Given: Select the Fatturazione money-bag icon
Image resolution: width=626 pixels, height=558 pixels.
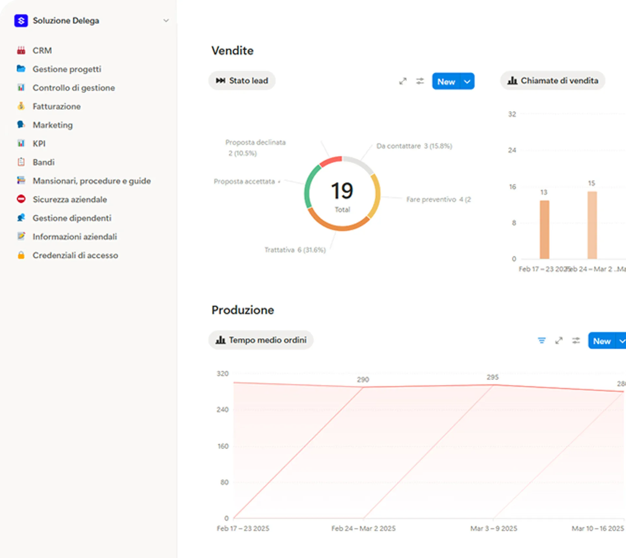Looking at the screenshot, I should click(21, 106).
